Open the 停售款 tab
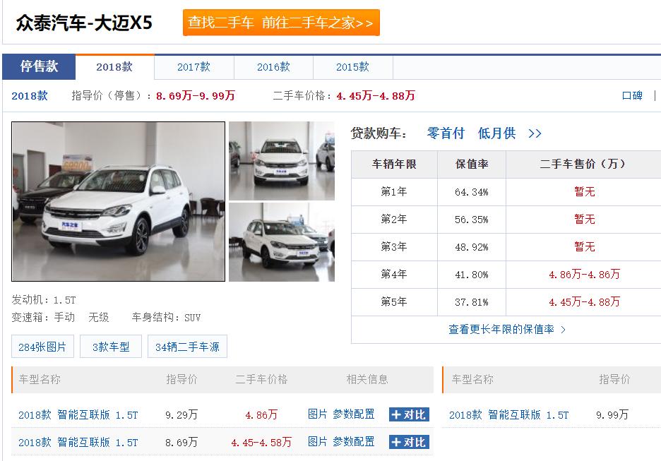Viewport: 661px width, 461px height. [39, 66]
